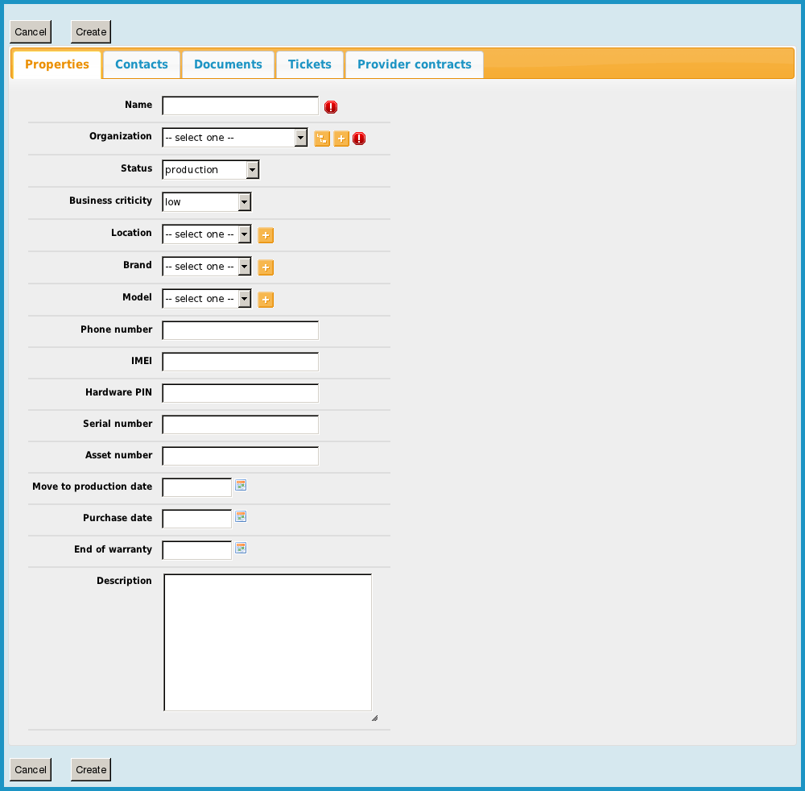Image resolution: width=805 pixels, height=791 pixels.
Task: Add a new Brand with plus icon
Action: [x=266, y=267]
